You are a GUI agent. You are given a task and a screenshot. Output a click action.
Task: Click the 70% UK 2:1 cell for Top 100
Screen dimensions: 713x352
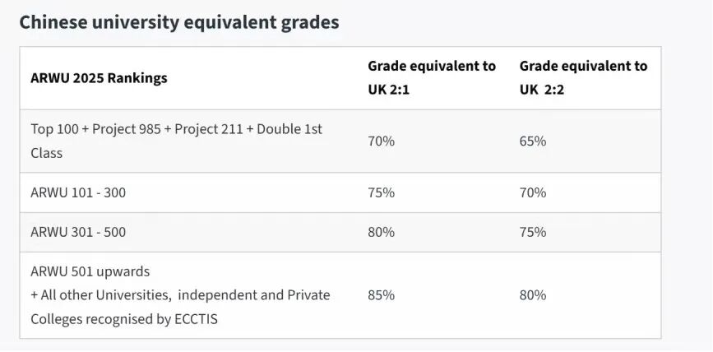coord(381,141)
